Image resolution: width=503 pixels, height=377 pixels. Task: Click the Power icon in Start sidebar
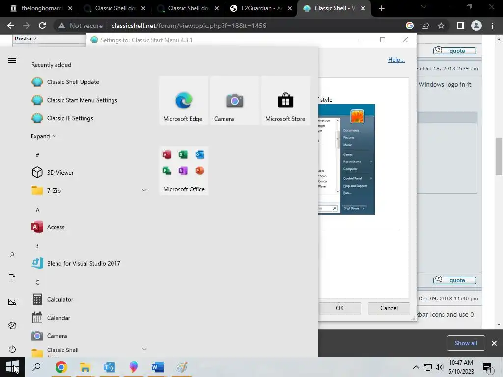point(12,349)
